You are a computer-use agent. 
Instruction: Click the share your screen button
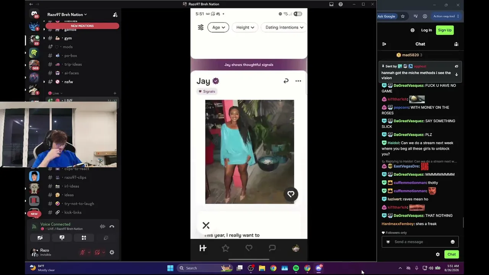click(x=62, y=238)
